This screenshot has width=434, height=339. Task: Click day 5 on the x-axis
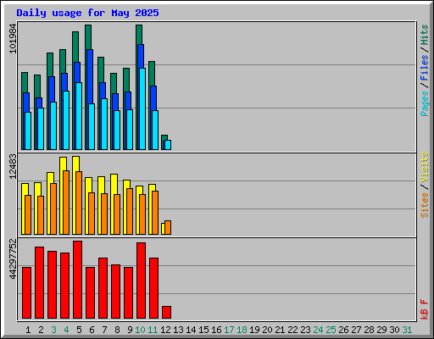point(79,330)
